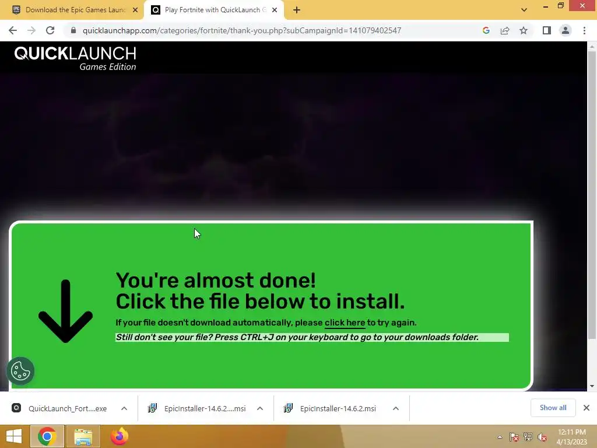Minimize the Chrome window
The image size is (597, 448).
pos(546,6)
